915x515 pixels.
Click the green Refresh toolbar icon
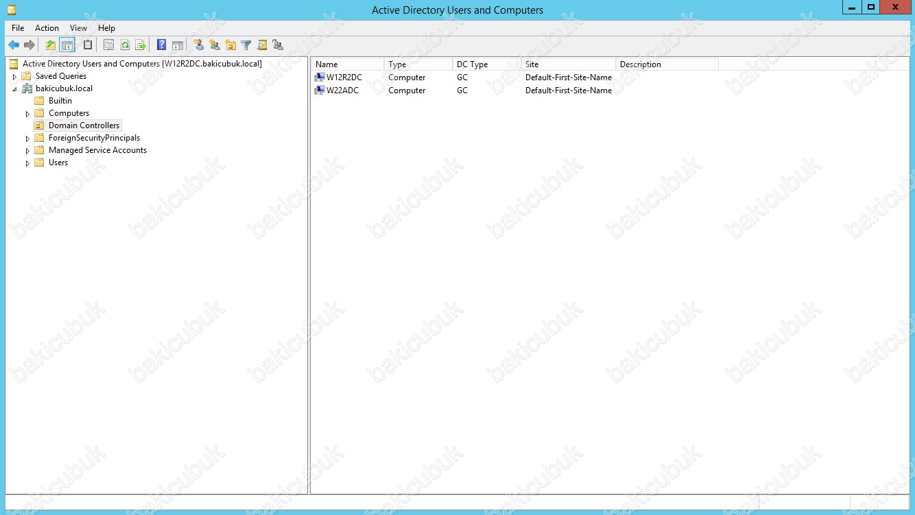click(x=125, y=45)
